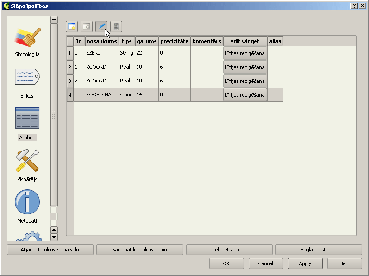Select row header 4

70,95
